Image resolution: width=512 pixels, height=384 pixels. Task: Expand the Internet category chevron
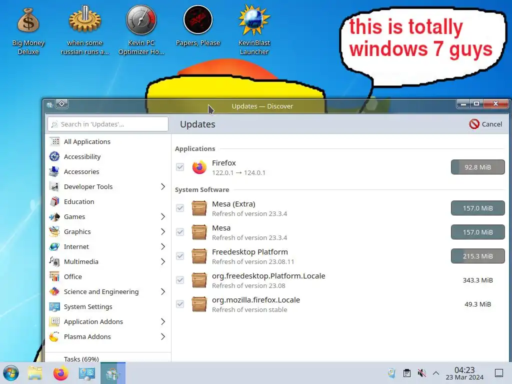click(x=163, y=247)
